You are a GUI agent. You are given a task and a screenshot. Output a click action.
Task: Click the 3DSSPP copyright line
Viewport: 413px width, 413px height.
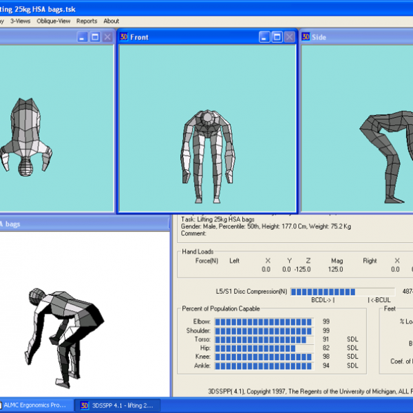click(x=310, y=392)
